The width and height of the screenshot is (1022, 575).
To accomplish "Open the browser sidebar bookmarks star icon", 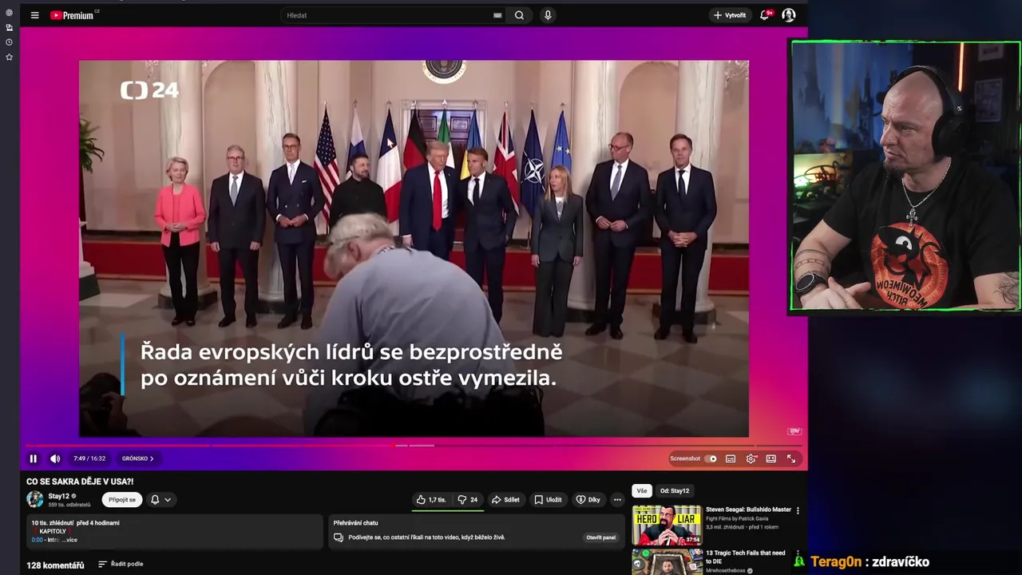I will tap(9, 57).
